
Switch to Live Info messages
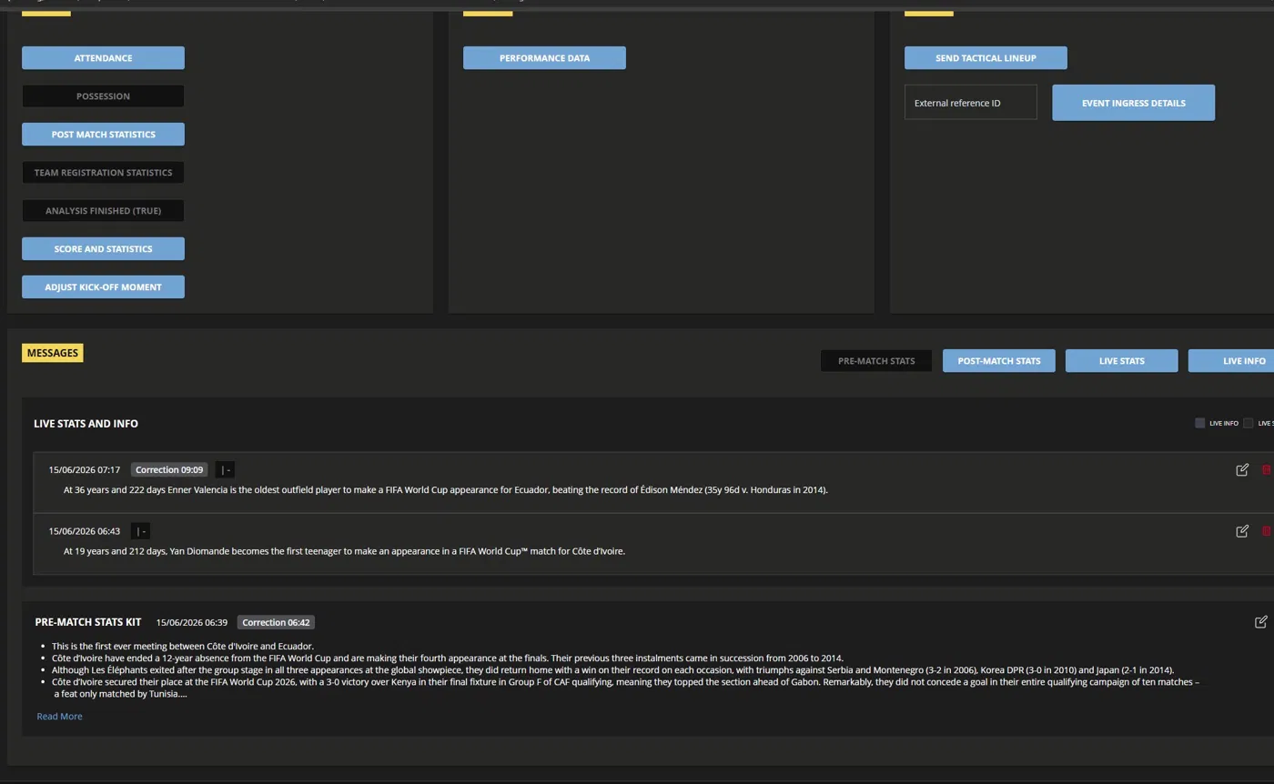1231,361
